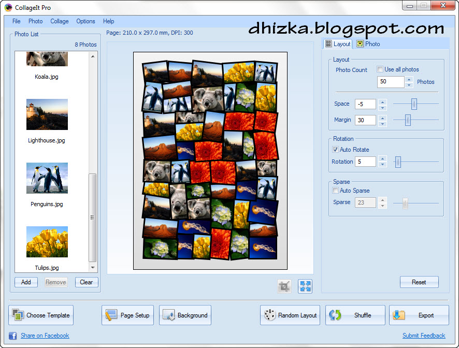Enable the Use all photos checkbox
Screen dimensions: 459x348
[x=380, y=69]
